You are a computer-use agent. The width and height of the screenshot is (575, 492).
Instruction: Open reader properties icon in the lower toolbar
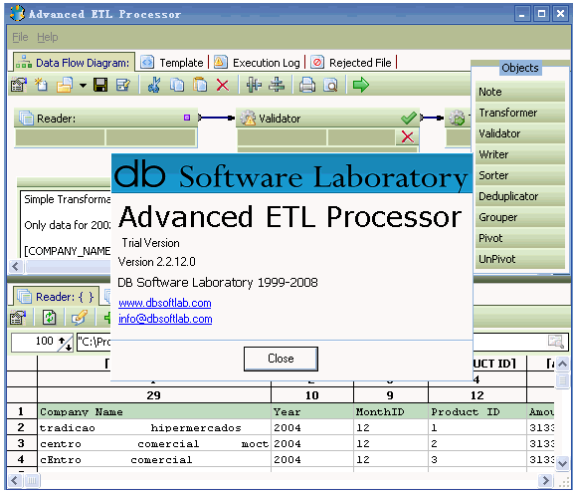[x=18, y=318]
